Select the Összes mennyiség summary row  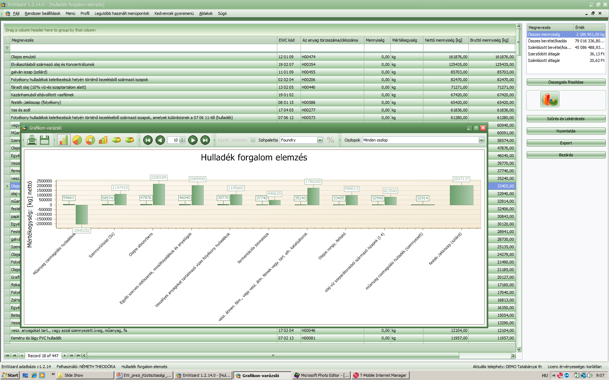pos(566,34)
